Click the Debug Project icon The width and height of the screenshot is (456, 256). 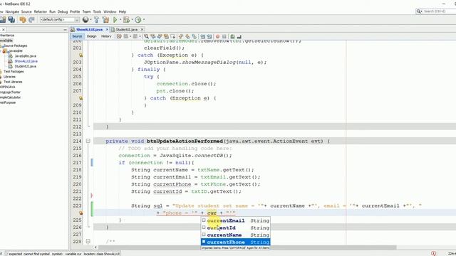point(126,19)
